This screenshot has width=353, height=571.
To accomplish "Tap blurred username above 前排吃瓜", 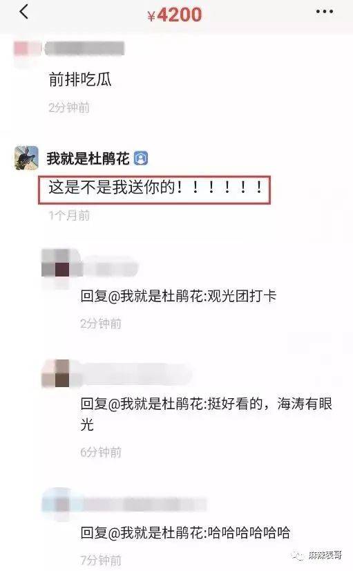I will click(85, 48).
